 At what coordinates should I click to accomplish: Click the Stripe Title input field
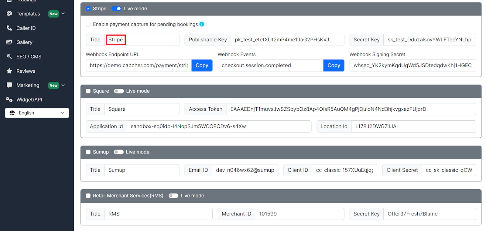click(142, 40)
